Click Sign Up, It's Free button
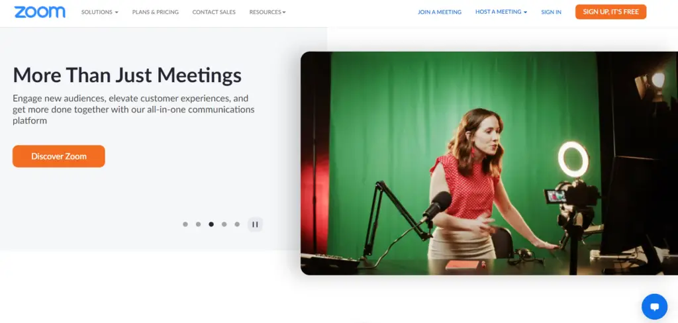Screen dimensions: 678x323 pos(610,12)
